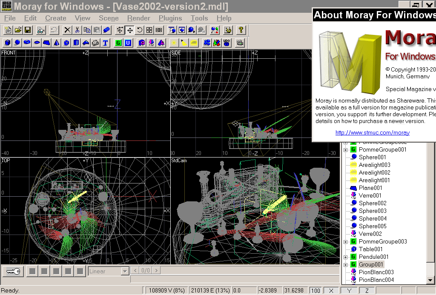Open the Plugins menu
Viewport: 436px width, 295px height.
point(170,18)
